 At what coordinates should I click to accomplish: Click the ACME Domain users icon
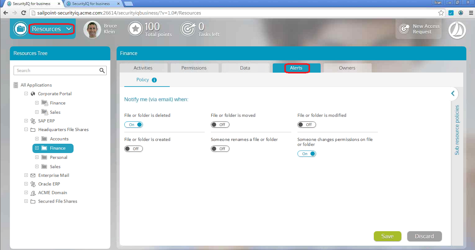[33, 193]
